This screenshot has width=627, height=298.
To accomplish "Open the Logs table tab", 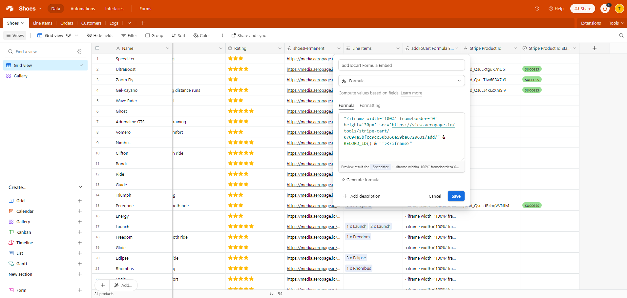I will (x=114, y=23).
